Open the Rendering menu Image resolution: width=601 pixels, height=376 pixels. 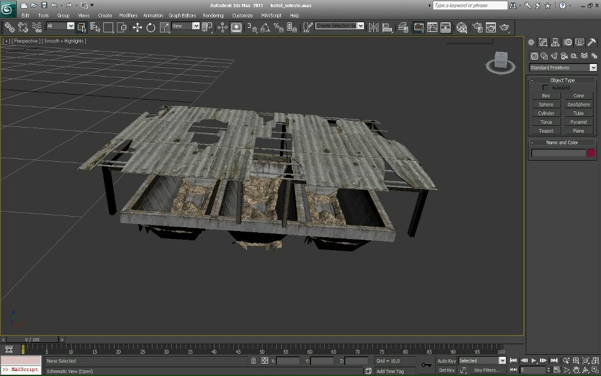[213, 16]
